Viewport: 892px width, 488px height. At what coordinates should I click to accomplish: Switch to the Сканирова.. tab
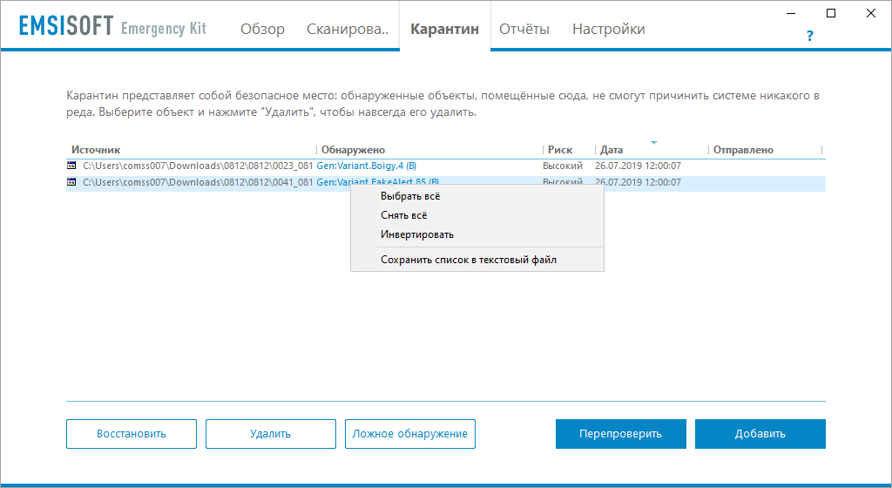[348, 29]
